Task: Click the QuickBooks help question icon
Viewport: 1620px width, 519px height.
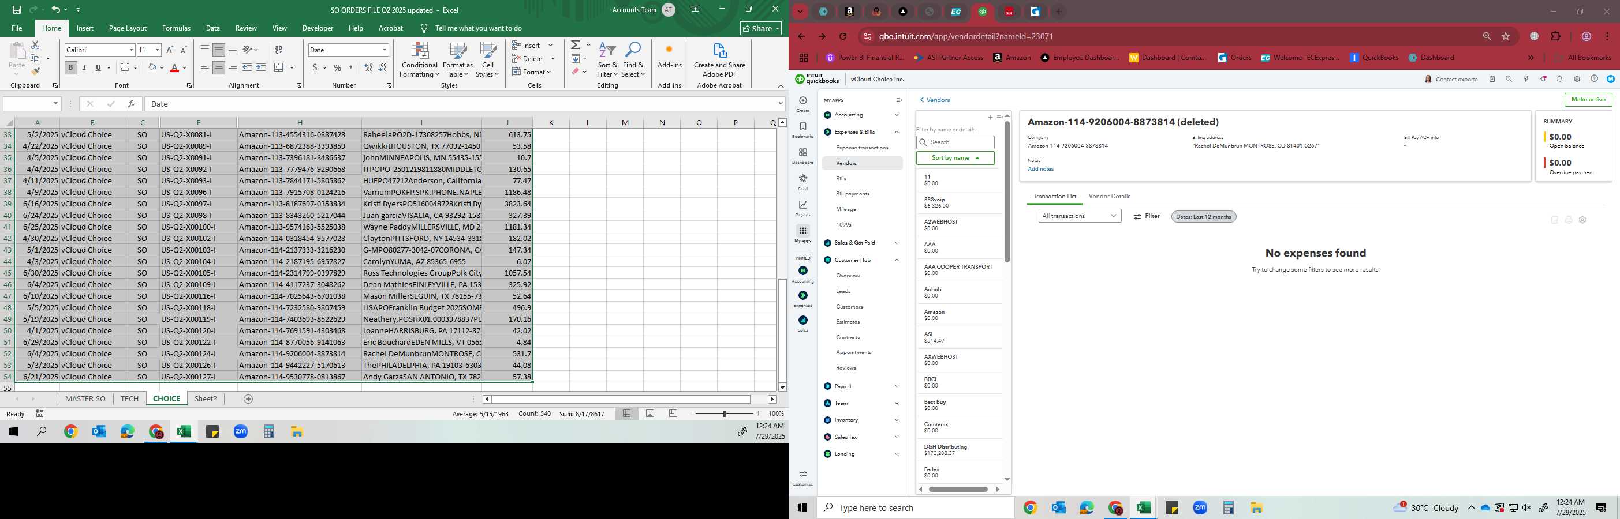Action: point(1593,79)
